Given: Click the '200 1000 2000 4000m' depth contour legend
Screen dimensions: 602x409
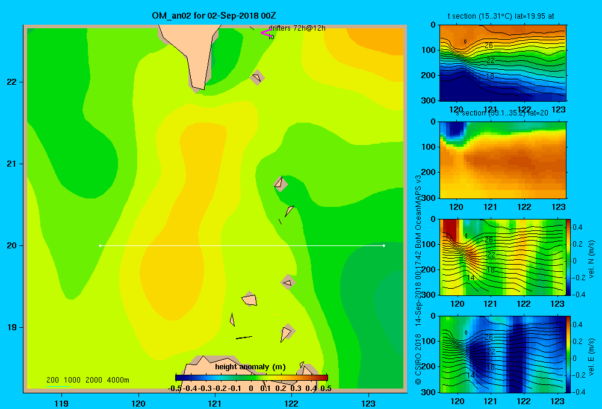Looking at the screenshot, I should point(87,380).
